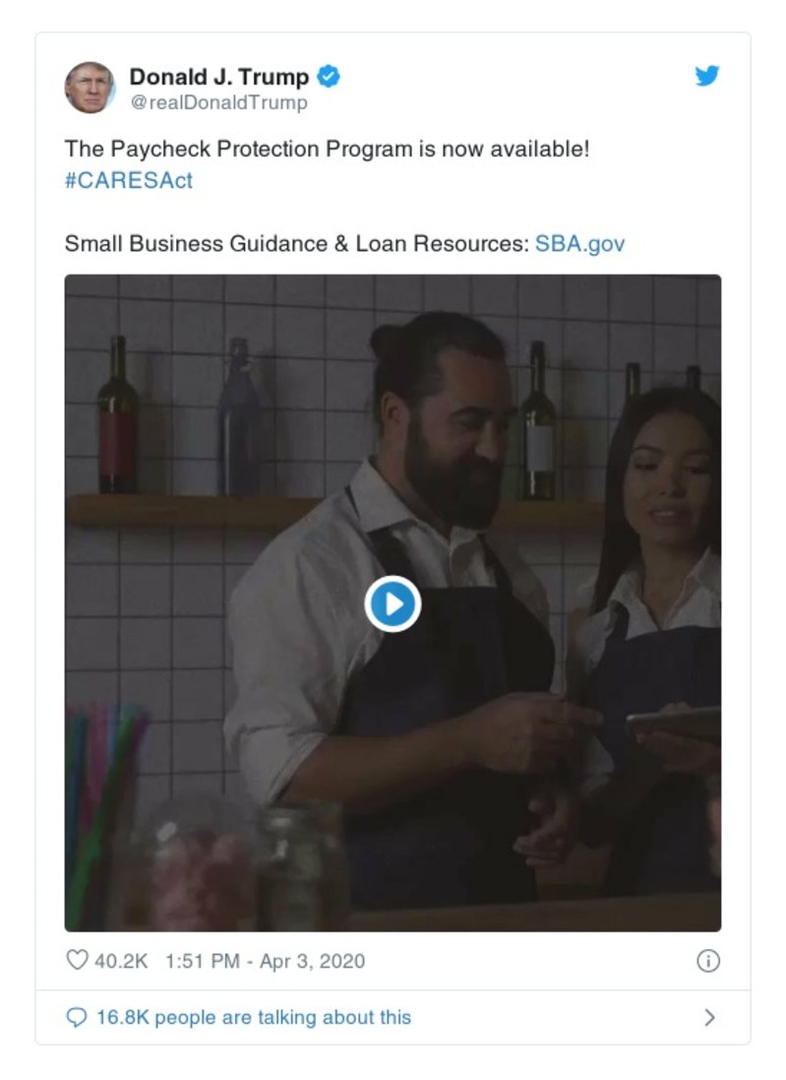Open "16.8K people are talking about this"
The height and width of the screenshot is (1080, 786).
tap(254, 1017)
